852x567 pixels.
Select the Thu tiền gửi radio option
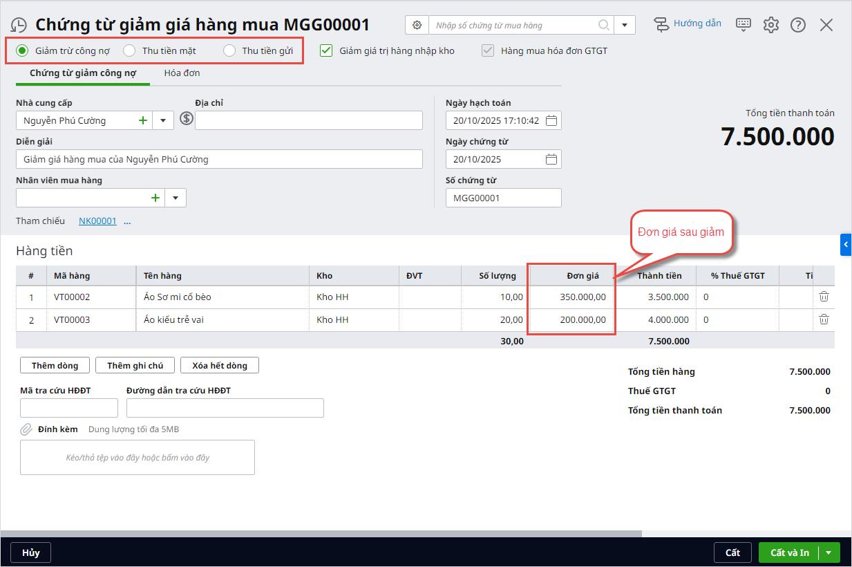[x=229, y=50]
